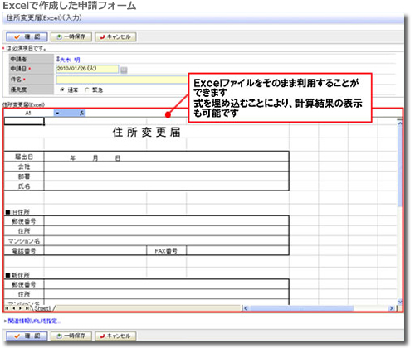Click the 確認 button above the form
The width and height of the screenshot is (415, 348).
(x=27, y=36)
